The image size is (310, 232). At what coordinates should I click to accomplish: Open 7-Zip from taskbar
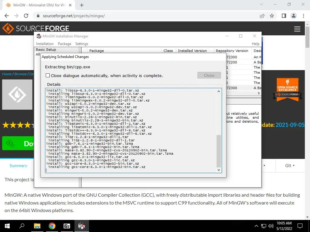67,226
